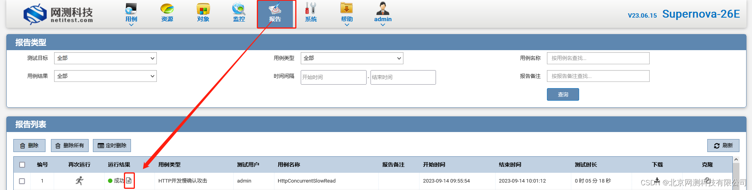Open the report document icon next to 成功
The height and width of the screenshot is (190, 752).
point(129,181)
